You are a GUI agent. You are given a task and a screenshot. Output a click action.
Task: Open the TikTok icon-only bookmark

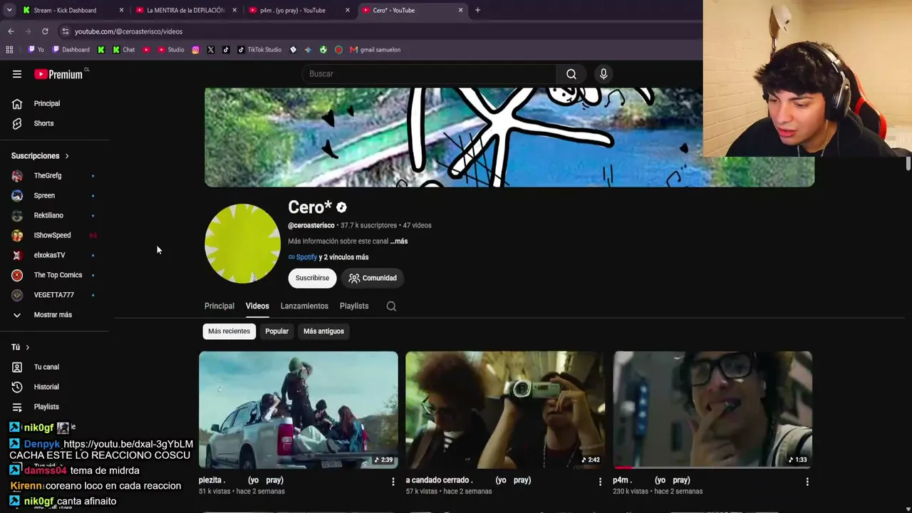point(226,50)
